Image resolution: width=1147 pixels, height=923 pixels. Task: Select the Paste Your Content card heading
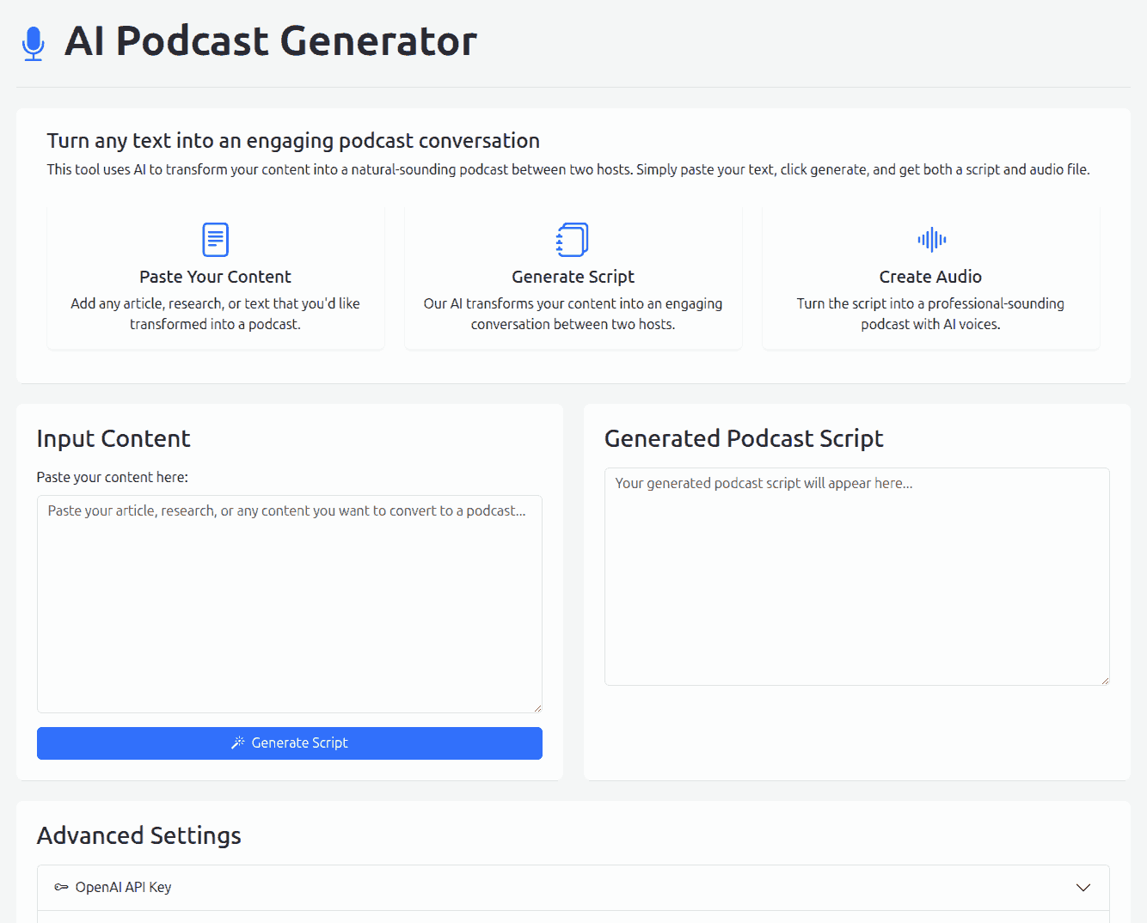pyautogui.click(x=215, y=277)
